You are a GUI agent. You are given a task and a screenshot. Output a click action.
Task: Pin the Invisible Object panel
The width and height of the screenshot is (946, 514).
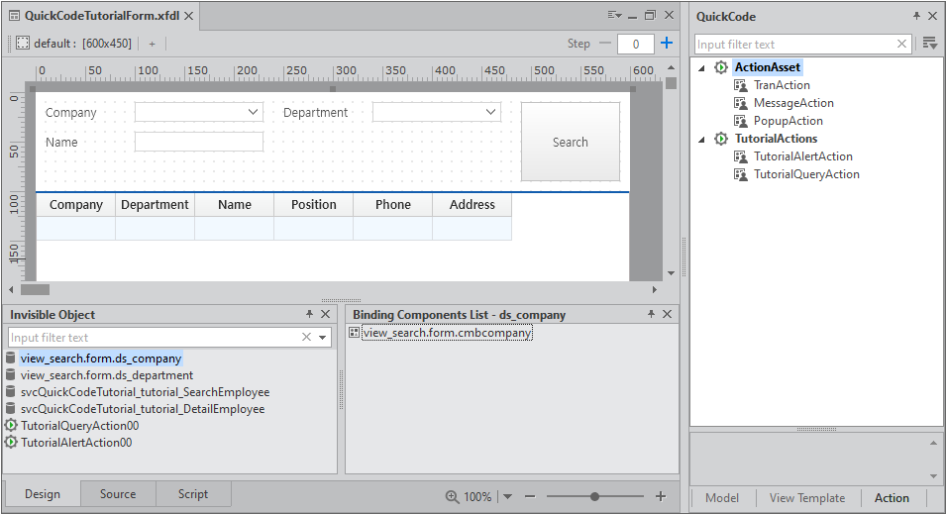coord(309,314)
